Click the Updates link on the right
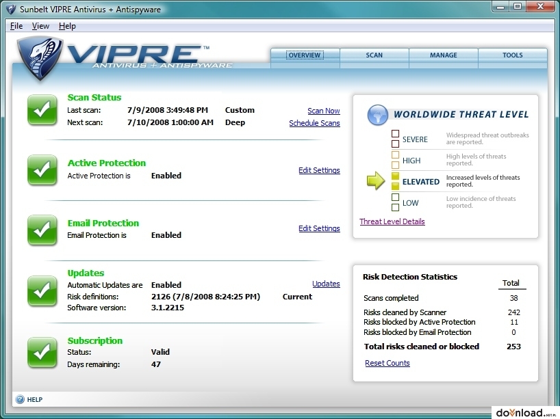 click(x=326, y=284)
